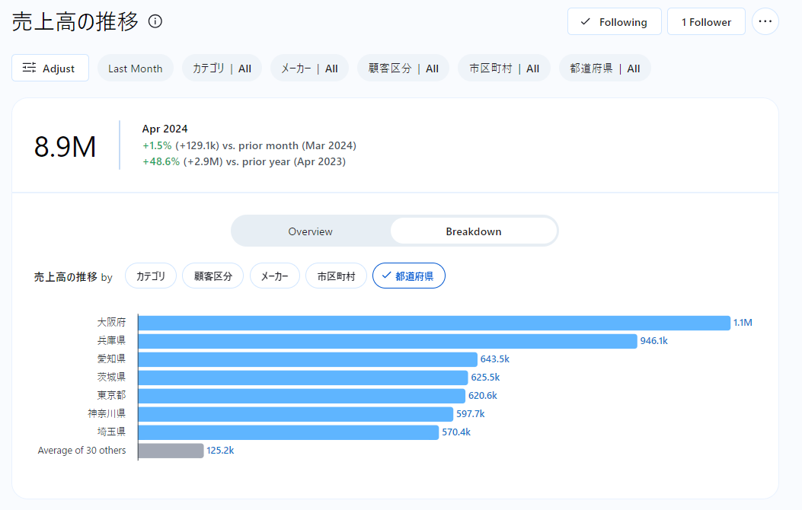Select the checked 都道府県 breakdown chip
Screen dimensions: 802x510
tap(408, 276)
